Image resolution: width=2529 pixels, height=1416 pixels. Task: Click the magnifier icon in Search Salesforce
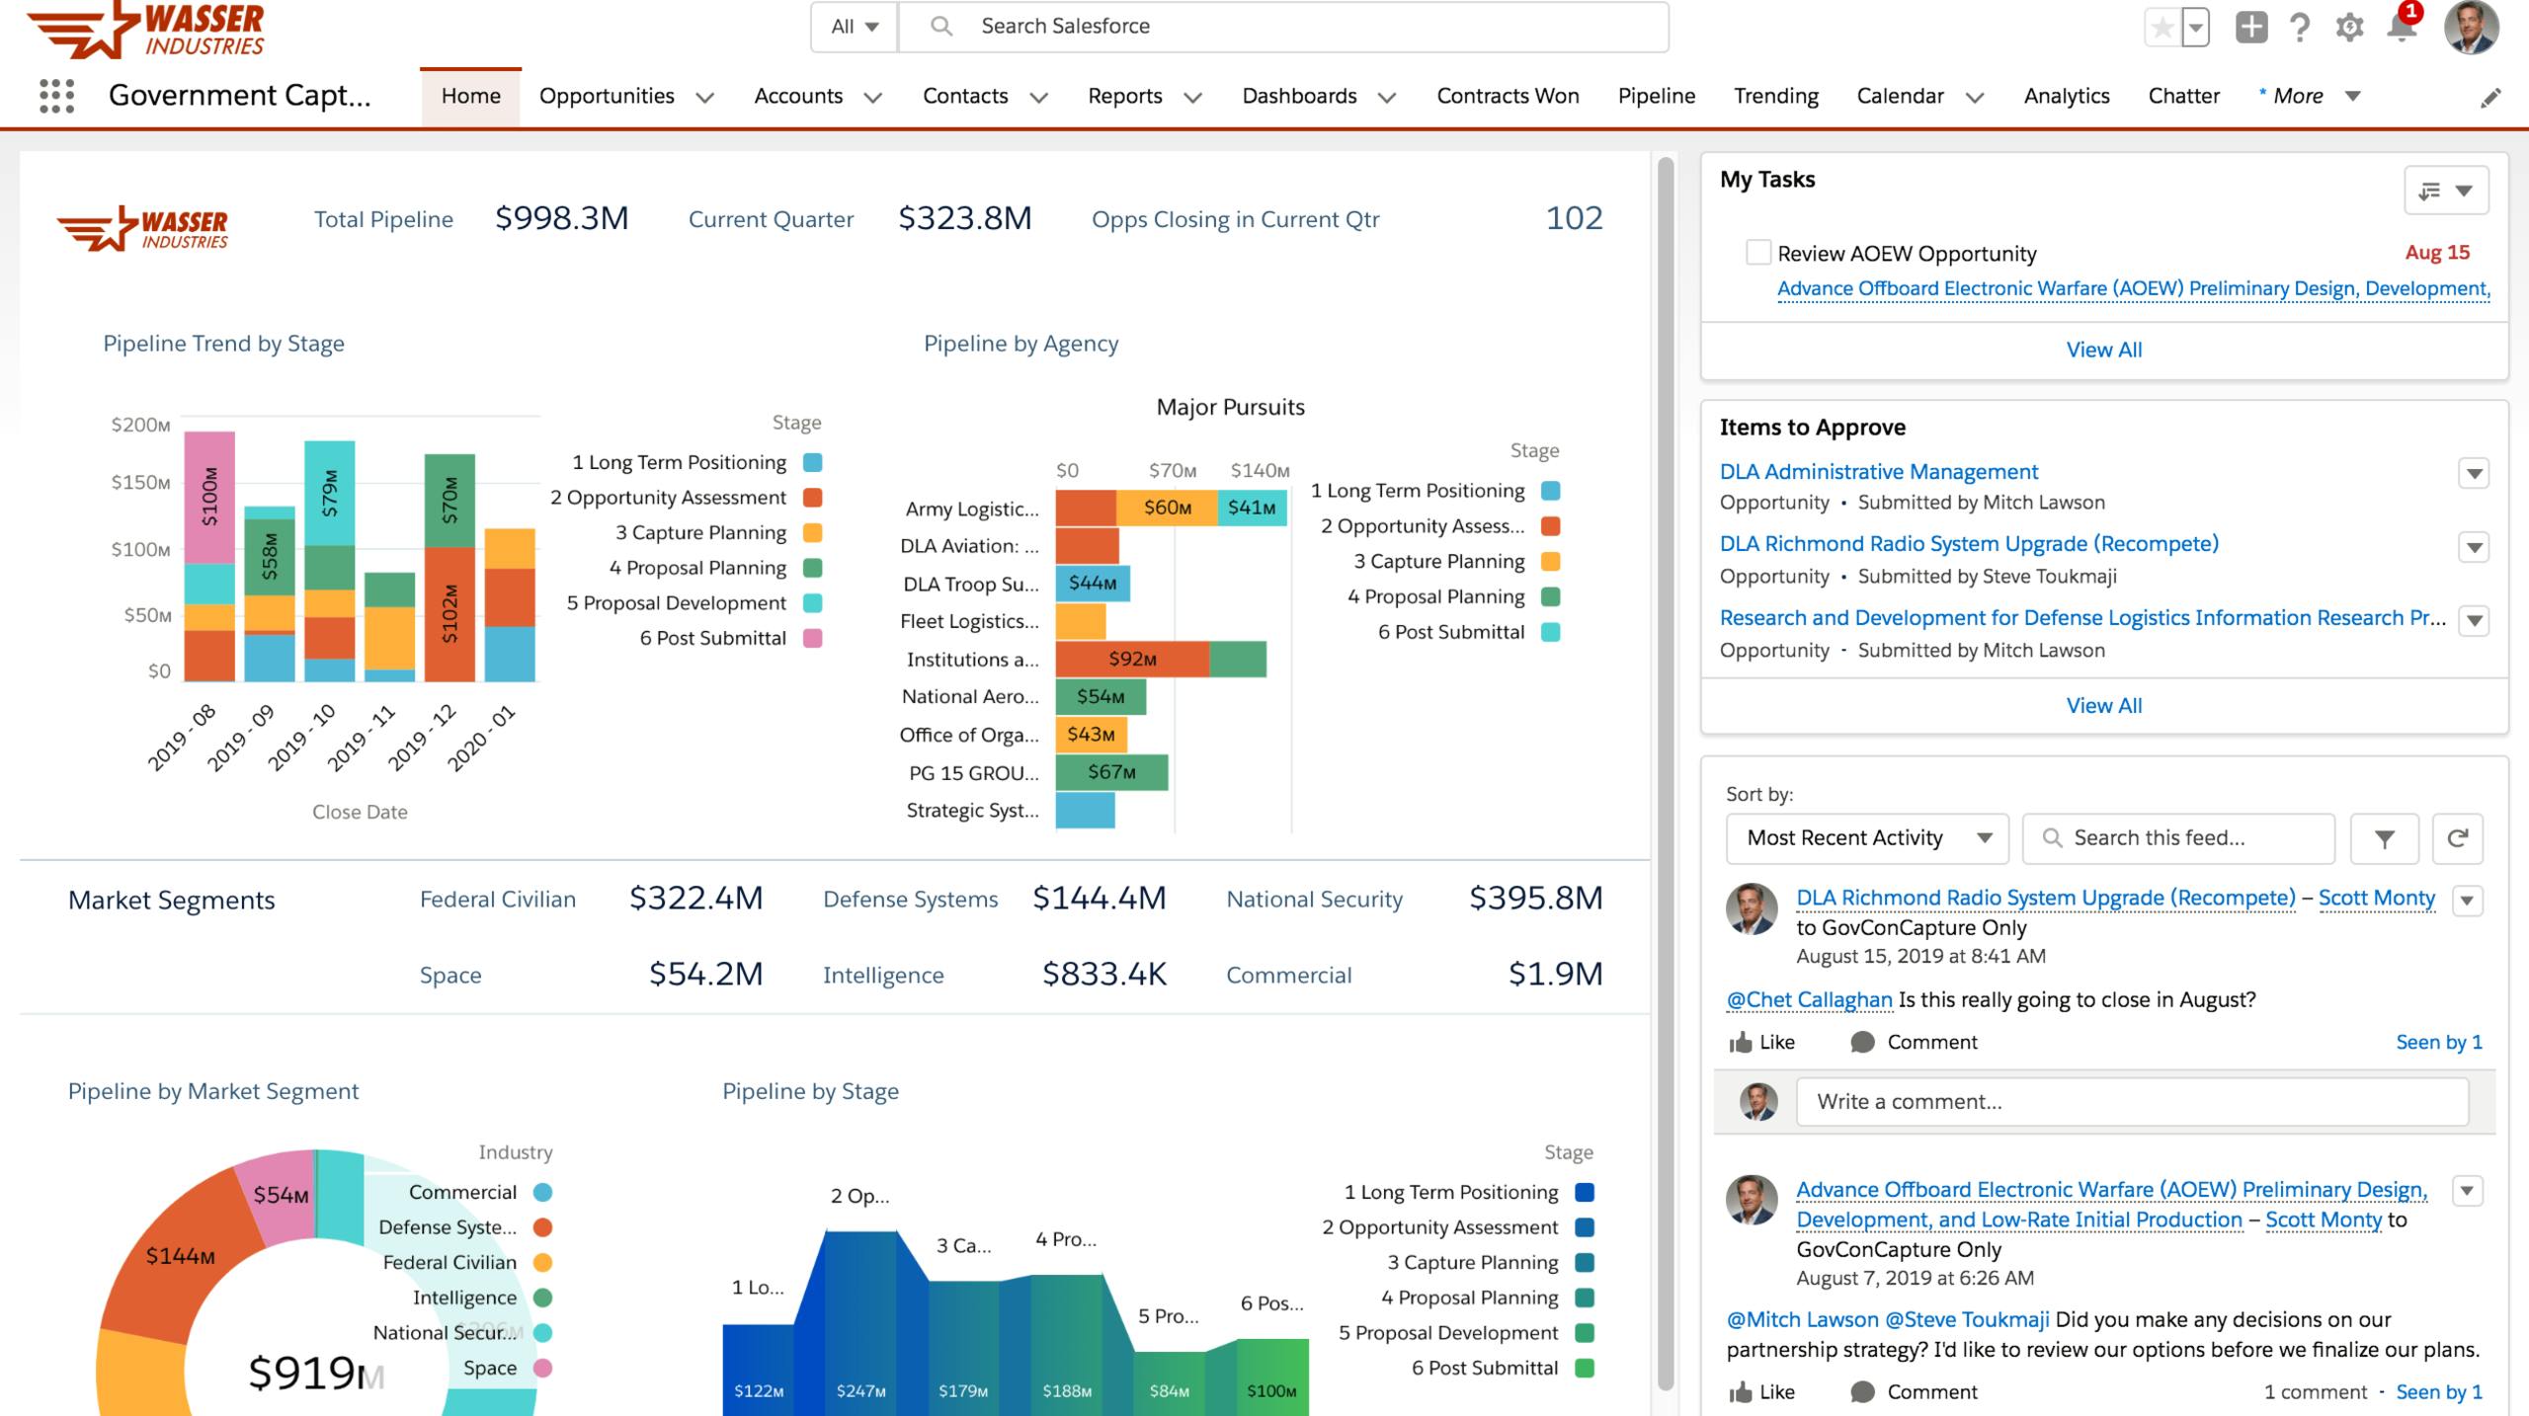pos(941,27)
